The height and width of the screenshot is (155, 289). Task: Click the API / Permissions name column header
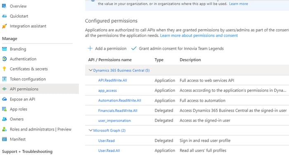(110, 60)
